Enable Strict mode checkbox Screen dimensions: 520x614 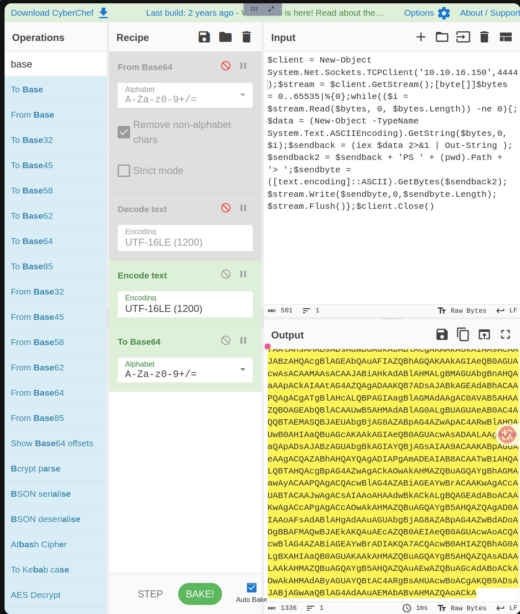click(x=124, y=171)
